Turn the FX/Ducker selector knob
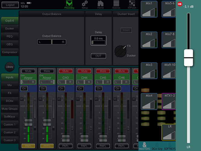 pyautogui.click(x=120, y=51)
